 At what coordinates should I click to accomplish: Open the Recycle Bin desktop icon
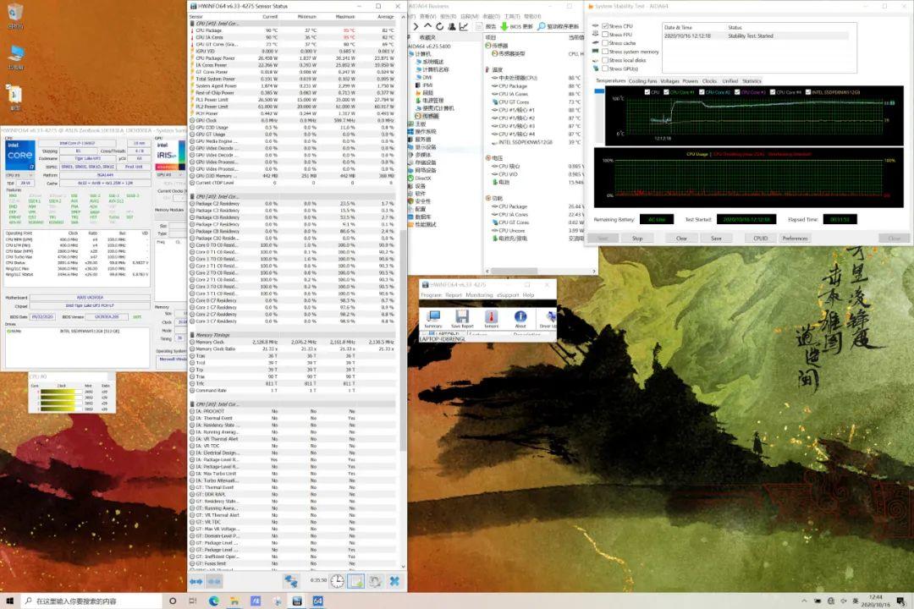click(14, 16)
